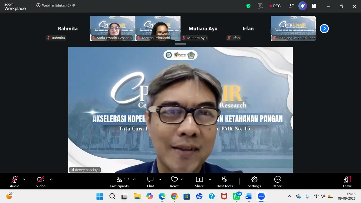The height and width of the screenshot is (203, 361).
Task: Open the More options menu
Action: click(278, 182)
